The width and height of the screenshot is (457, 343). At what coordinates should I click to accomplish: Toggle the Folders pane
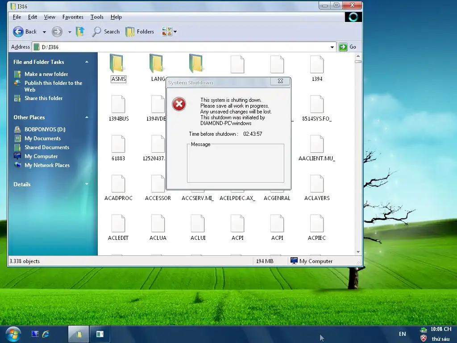coord(140,32)
